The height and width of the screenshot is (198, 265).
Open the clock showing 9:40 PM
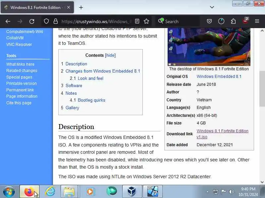pyautogui.click(x=248, y=192)
